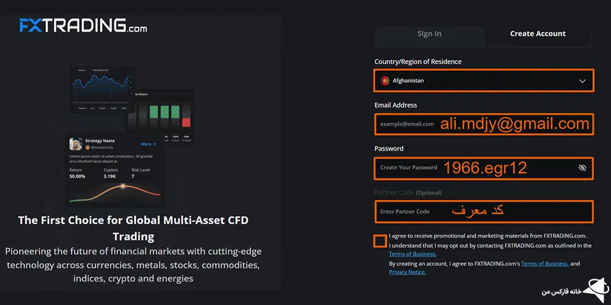Focus the Email Address input field

tap(483, 124)
